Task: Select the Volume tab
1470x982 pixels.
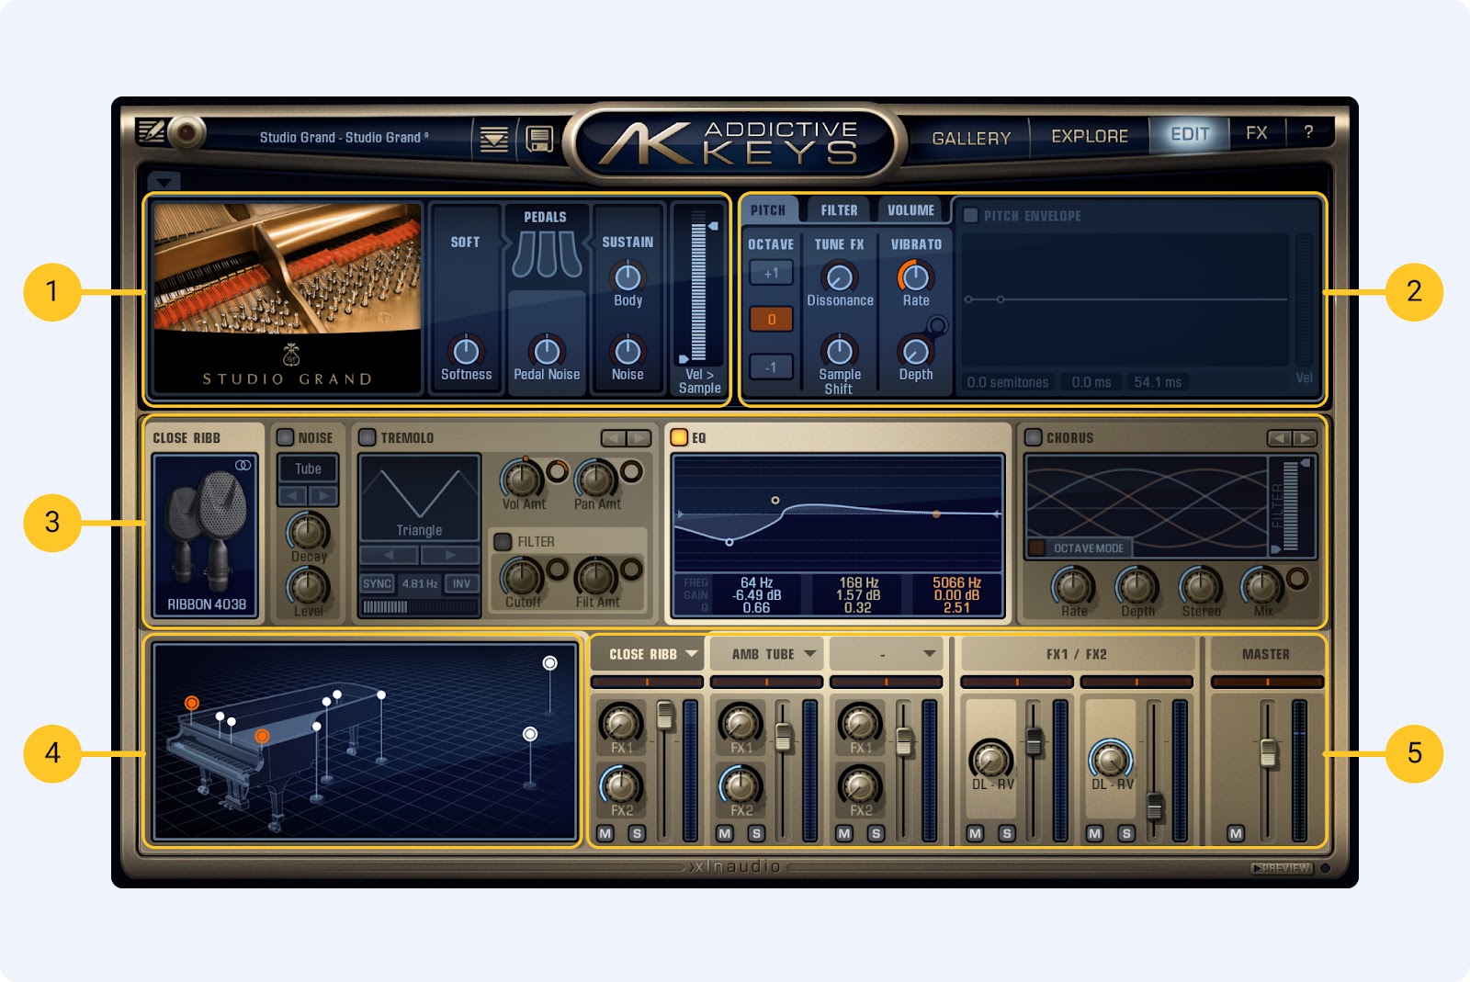Action: [x=910, y=210]
